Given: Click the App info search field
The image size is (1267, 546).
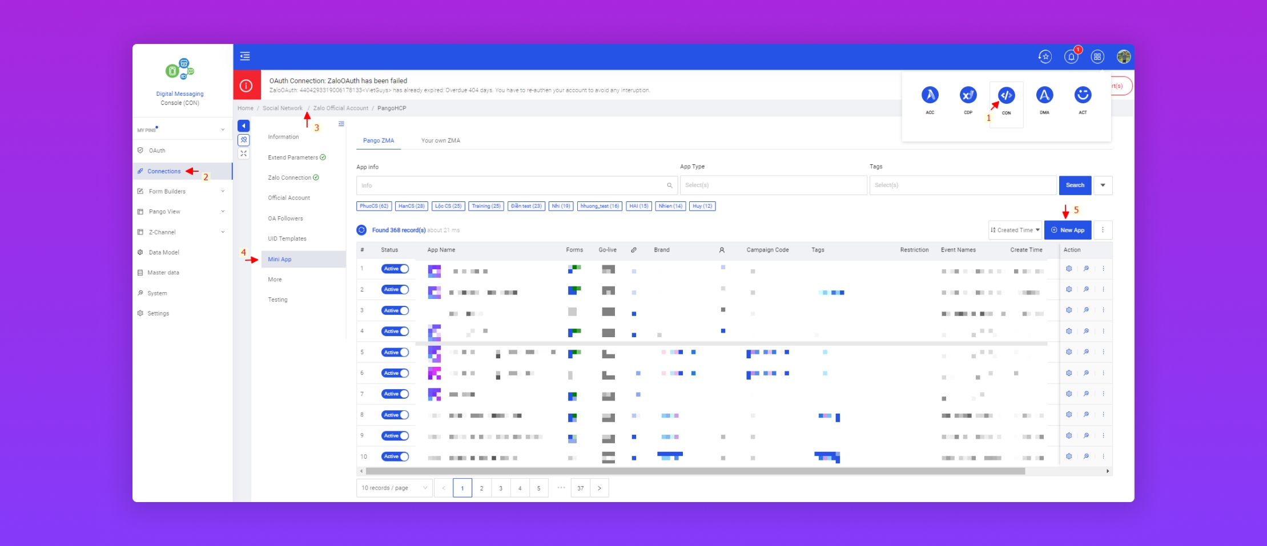Looking at the screenshot, I should tap(511, 185).
